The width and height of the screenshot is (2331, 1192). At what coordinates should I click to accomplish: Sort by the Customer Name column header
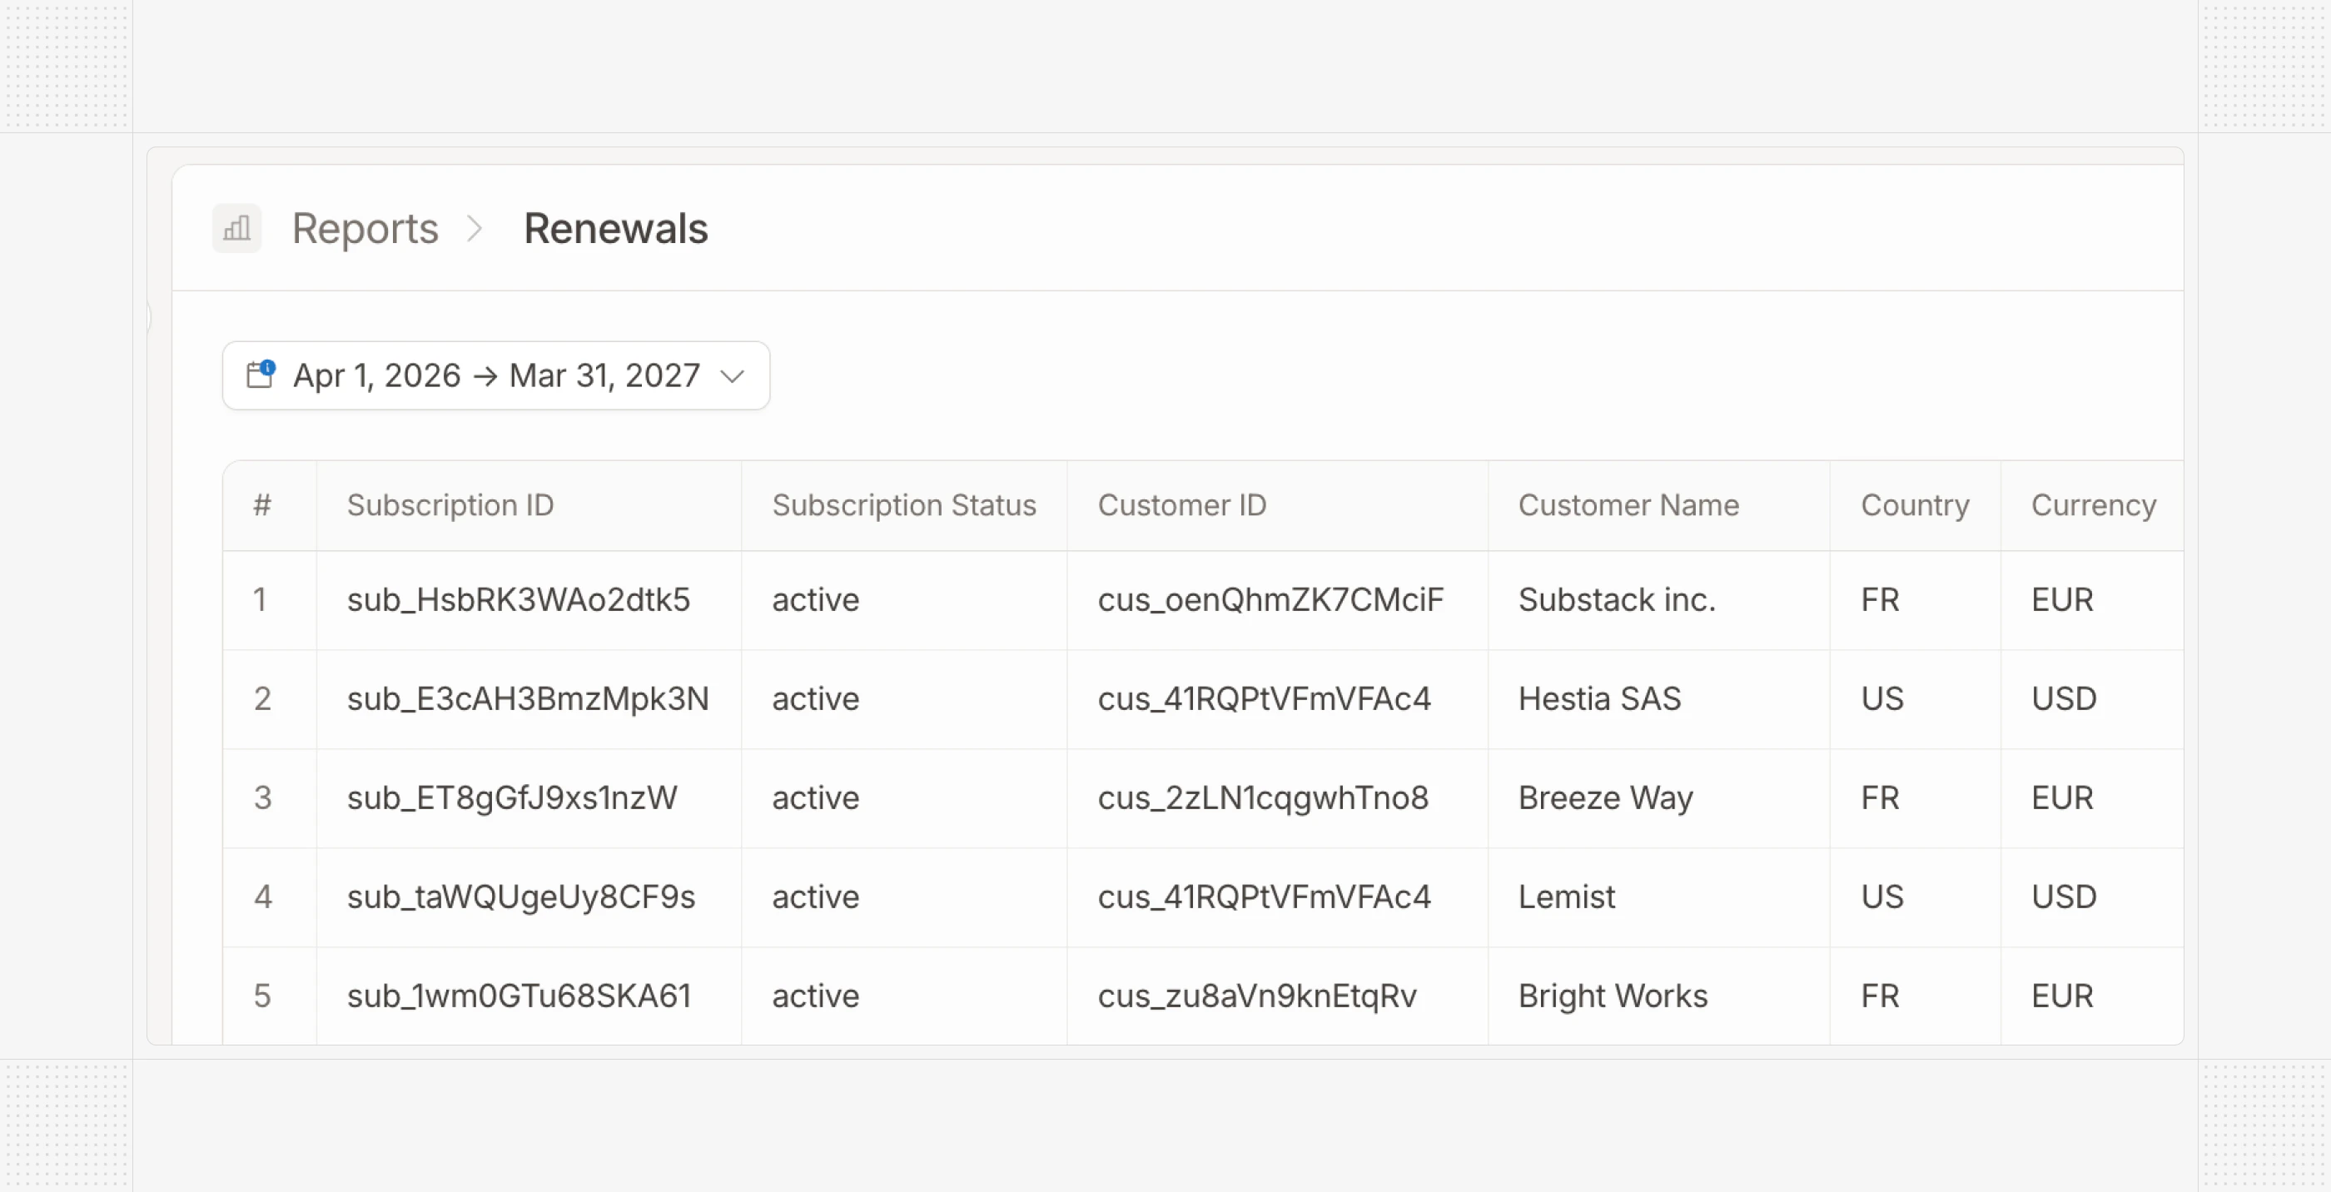(1628, 505)
